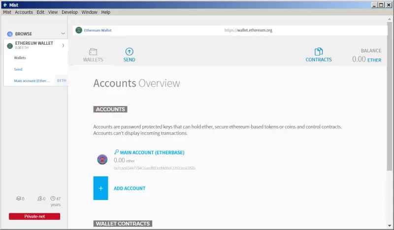Click the key icon beside Main Account
Screen dimensions: 394x230
[x=116, y=152]
